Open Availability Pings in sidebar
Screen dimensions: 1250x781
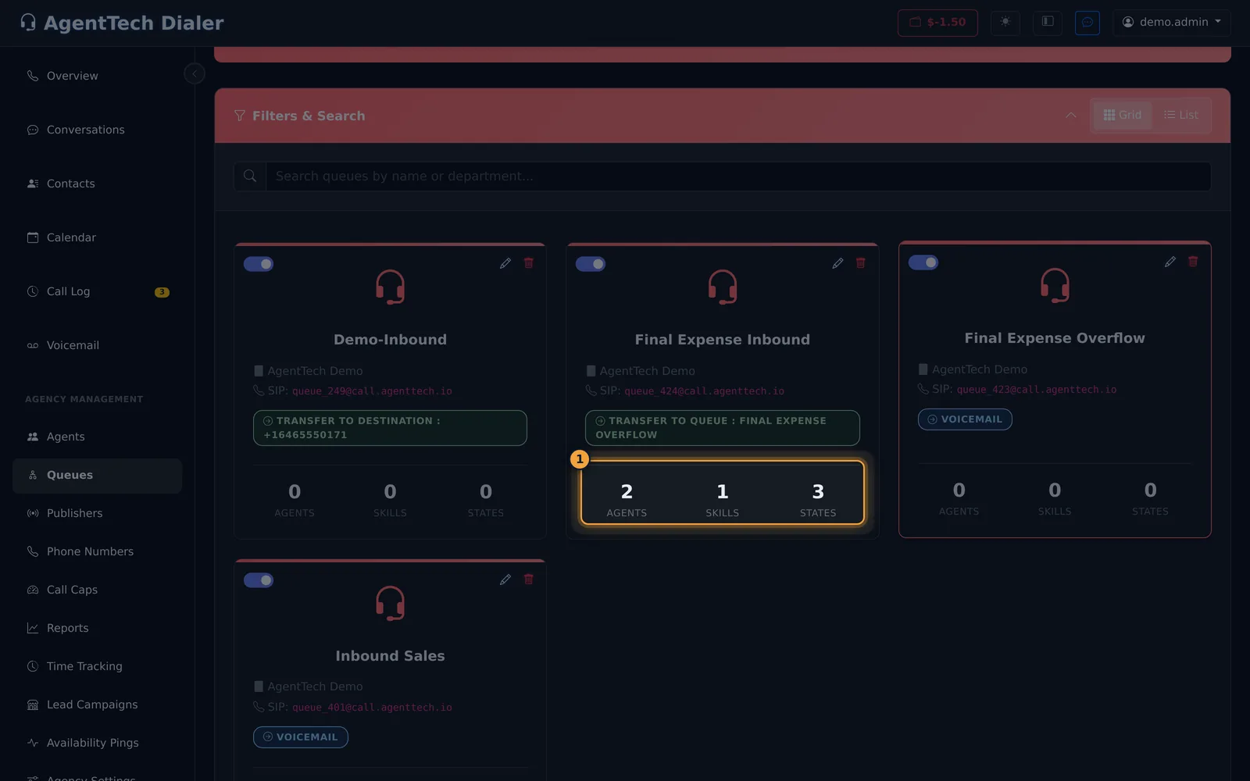[98, 743]
